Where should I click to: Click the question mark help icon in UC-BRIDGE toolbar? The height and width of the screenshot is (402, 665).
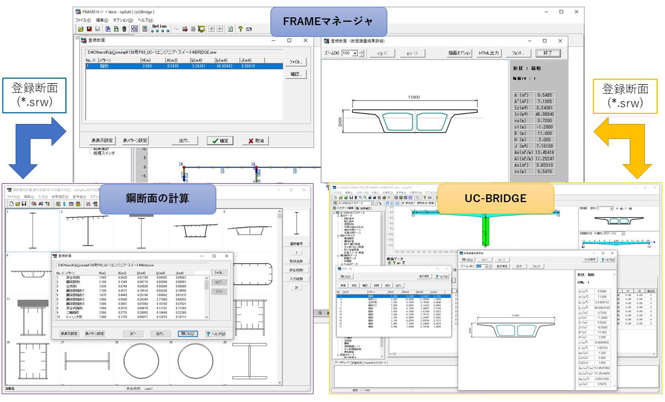[424, 198]
